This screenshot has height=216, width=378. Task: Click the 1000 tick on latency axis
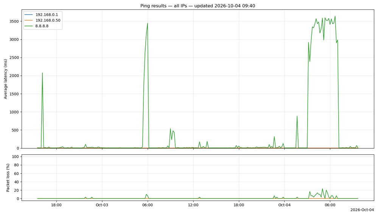14,112
